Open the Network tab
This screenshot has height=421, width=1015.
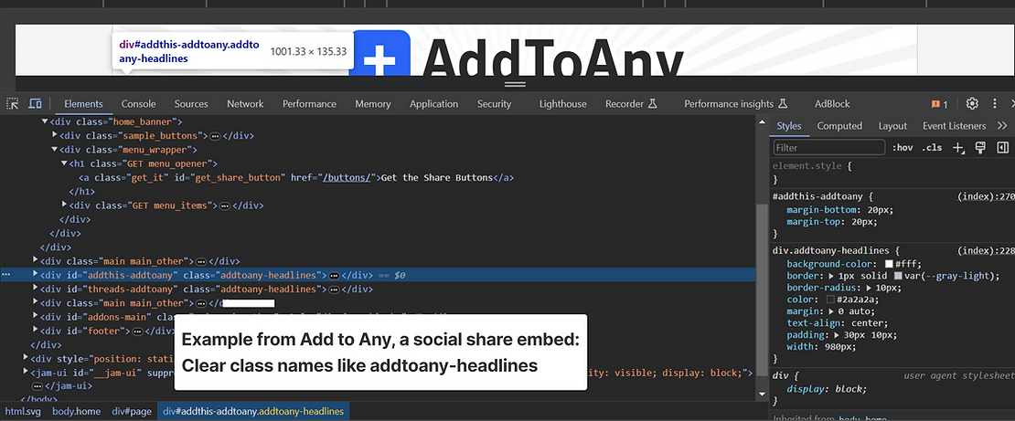tap(245, 103)
